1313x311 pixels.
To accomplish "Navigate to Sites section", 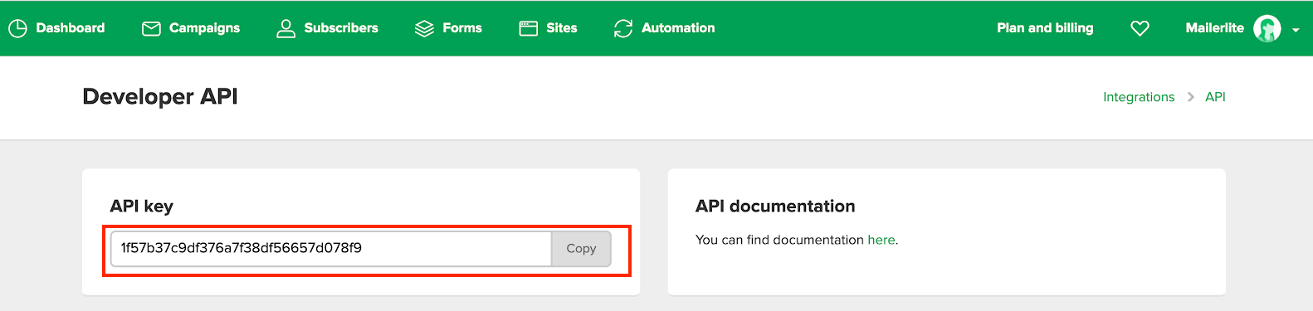I will click(562, 28).
